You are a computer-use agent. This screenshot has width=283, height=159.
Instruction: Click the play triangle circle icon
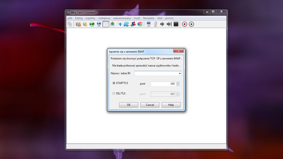(191, 24)
